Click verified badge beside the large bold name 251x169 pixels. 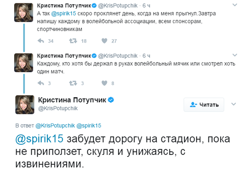pyautogui.click(x=111, y=100)
